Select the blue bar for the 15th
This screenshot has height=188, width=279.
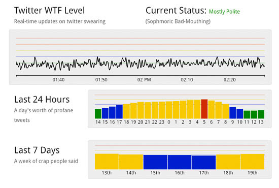155,162
